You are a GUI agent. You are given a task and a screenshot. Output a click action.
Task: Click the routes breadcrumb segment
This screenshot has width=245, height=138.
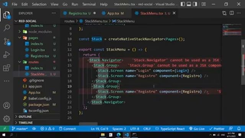pyautogui.click(x=69, y=21)
